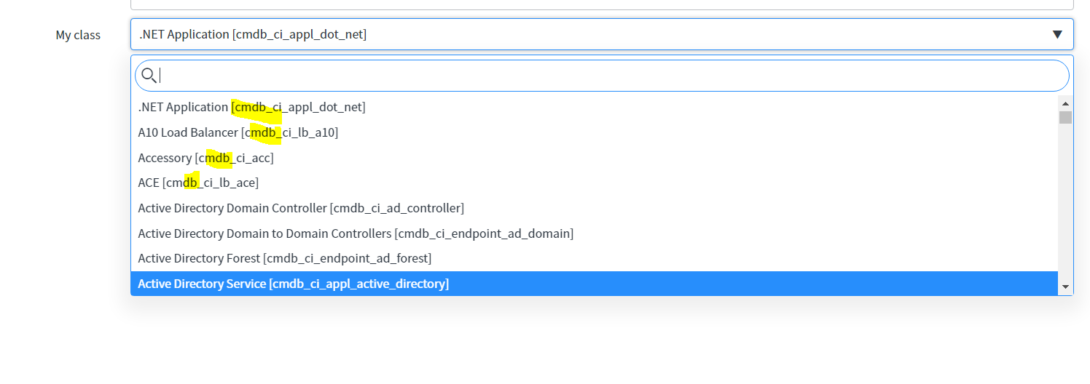Screen dimensions: 1090x384
Task: Select .NET Application [cmdb_ci_appl_dot_net] option
Action: tap(595, 107)
